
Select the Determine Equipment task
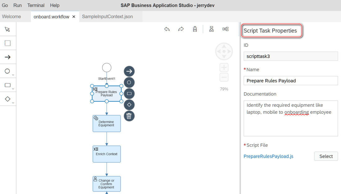click(107, 124)
